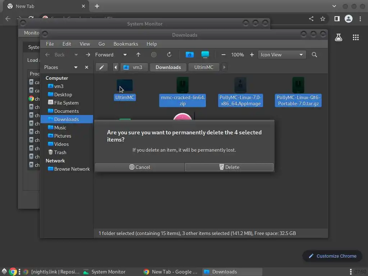The height and width of the screenshot is (276, 368).
Task: Open the Computer toolbar icon
Action: 205,55
